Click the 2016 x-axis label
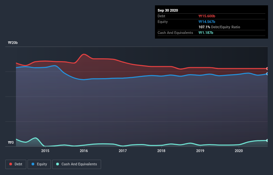The height and width of the screenshot is (175, 273). [84, 151]
